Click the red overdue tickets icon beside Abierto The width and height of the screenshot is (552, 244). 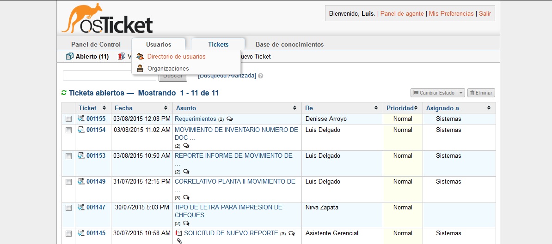[x=122, y=56]
